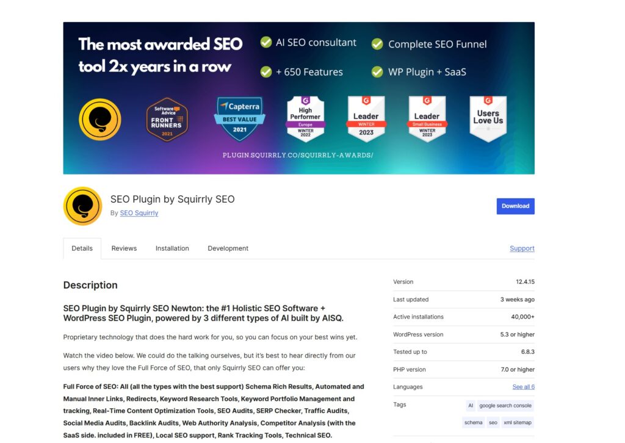Click the Squirrly logo in the banner
Screen dimensions: 625x443
click(x=100, y=119)
